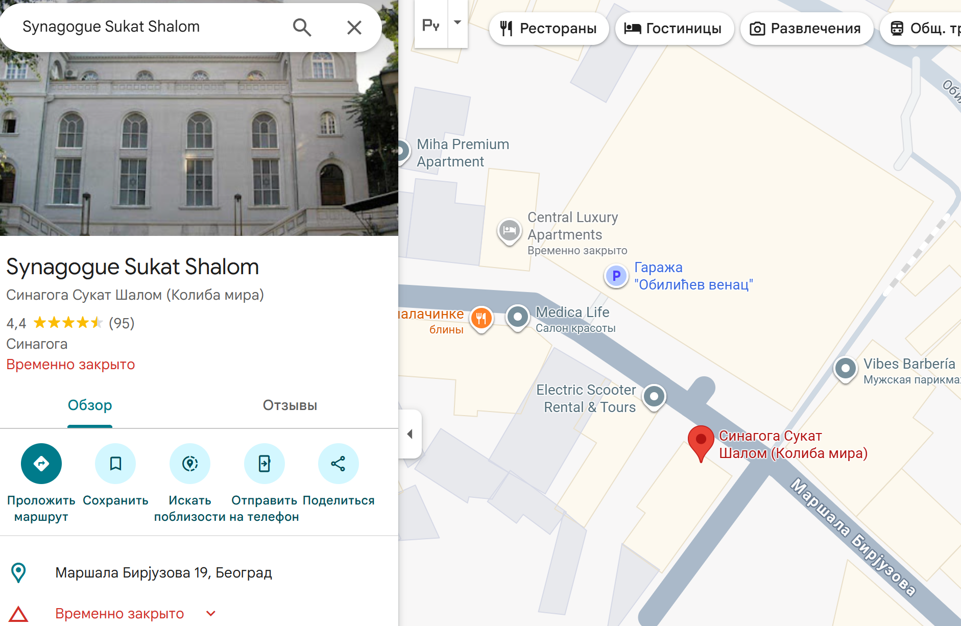Collapse the side panel arrow

[x=410, y=434]
